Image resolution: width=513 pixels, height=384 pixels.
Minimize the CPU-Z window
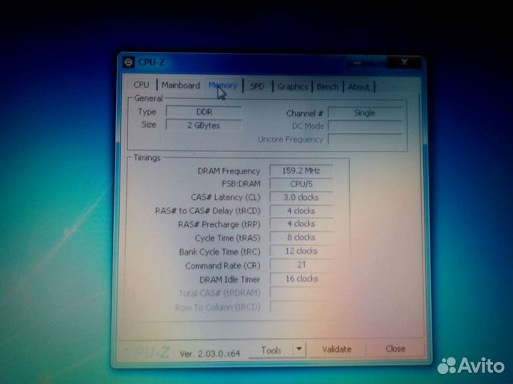[357, 63]
